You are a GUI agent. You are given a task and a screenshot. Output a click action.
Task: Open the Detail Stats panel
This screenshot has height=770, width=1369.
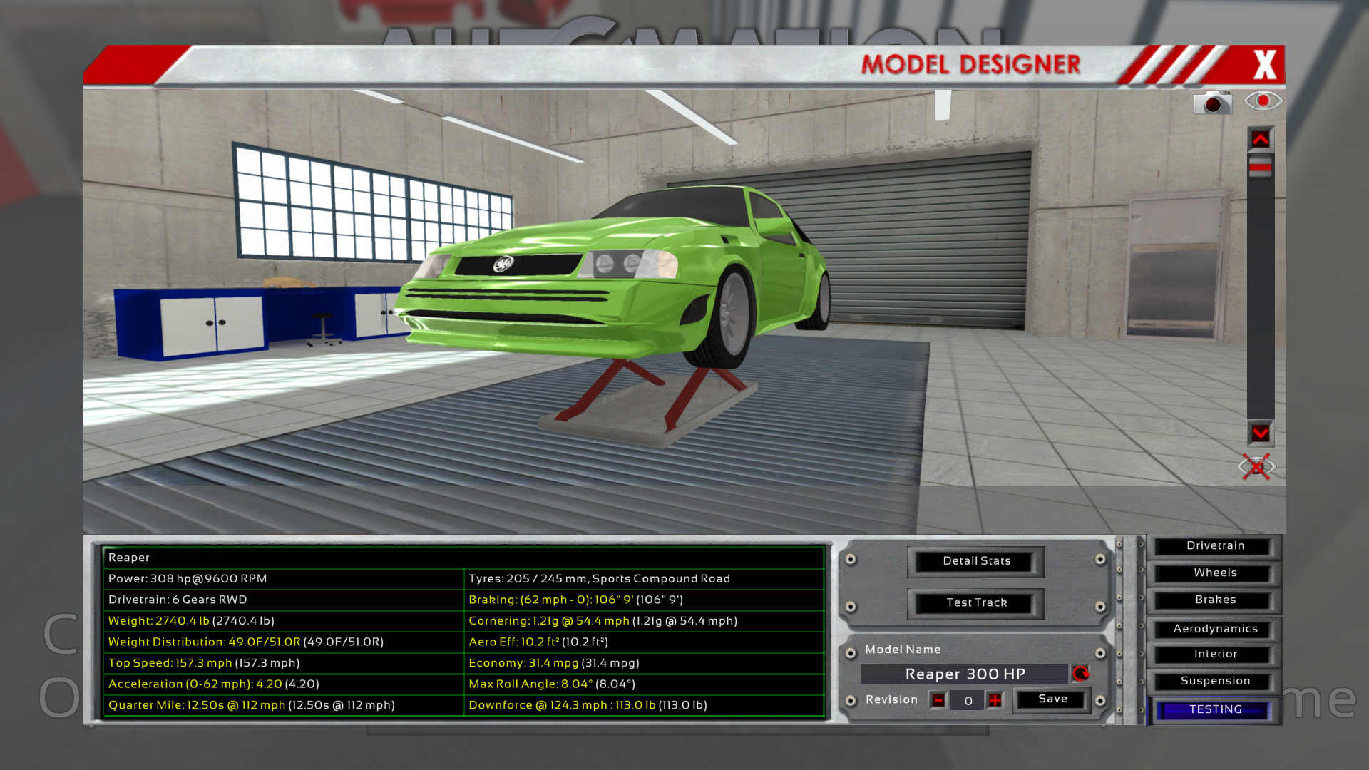point(976,561)
